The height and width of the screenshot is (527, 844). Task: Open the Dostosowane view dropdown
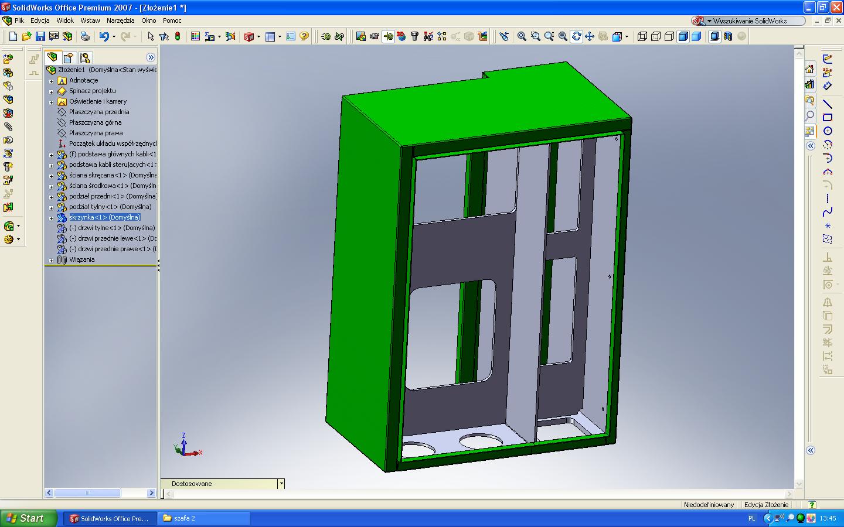tap(281, 484)
